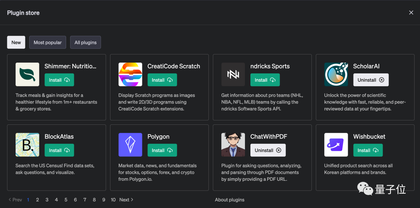Install the Shimmer Nutrition plugin

tap(59, 80)
